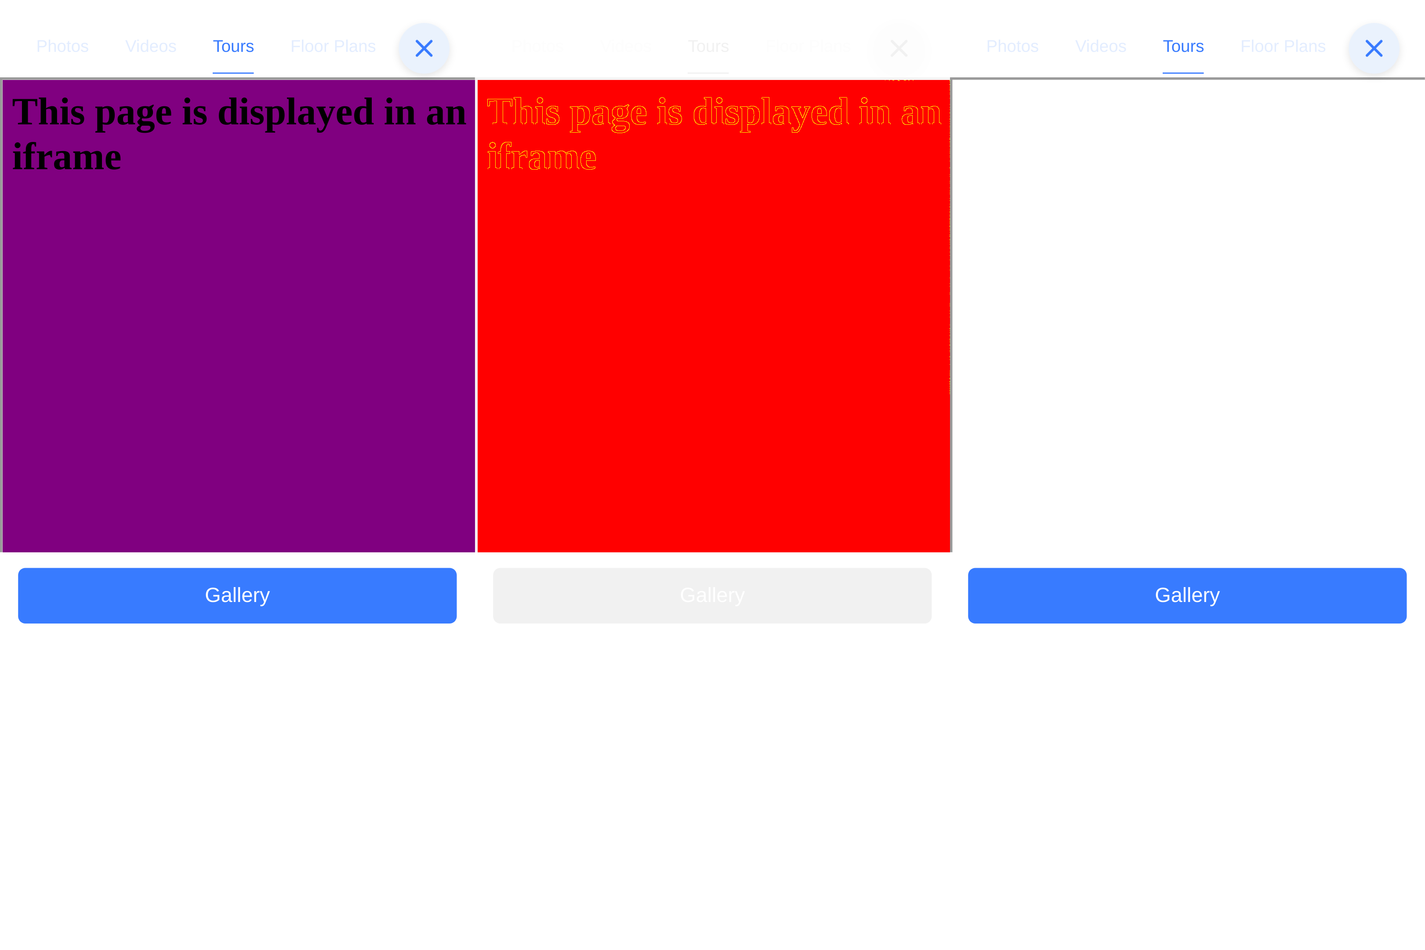
Task: Open Videos tab above purple iframe
Action: point(150,47)
